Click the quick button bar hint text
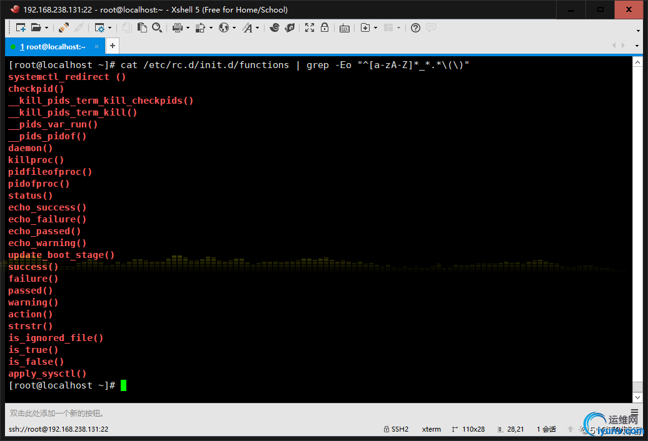 tap(57, 413)
